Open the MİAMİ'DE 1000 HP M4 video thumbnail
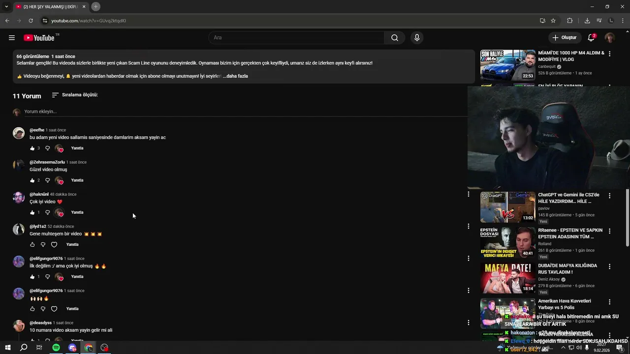630x354 pixels. click(x=507, y=65)
